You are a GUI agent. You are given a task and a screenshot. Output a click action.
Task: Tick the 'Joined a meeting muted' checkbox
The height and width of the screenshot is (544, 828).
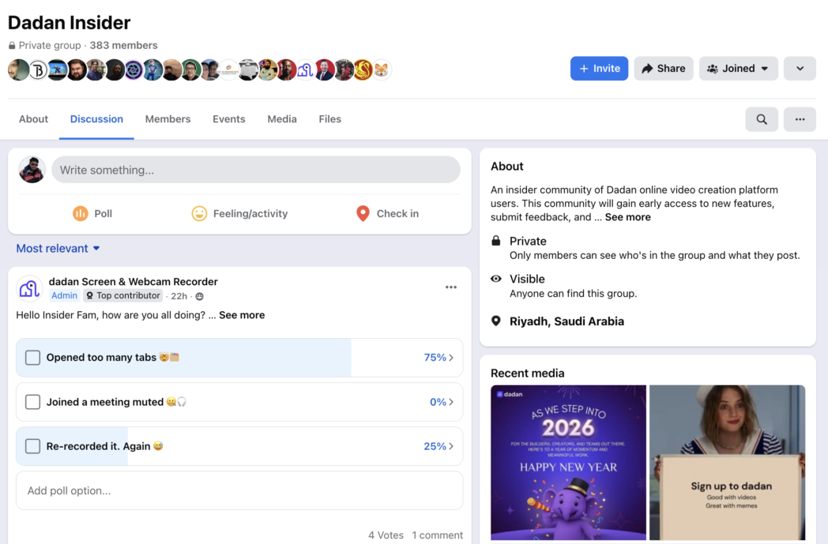32,402
